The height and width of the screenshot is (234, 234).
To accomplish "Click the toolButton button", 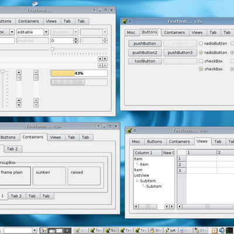I will [145, 61].
